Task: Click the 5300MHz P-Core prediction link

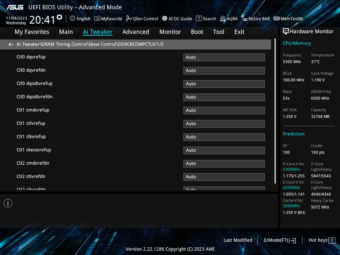Action: (291, 169)
